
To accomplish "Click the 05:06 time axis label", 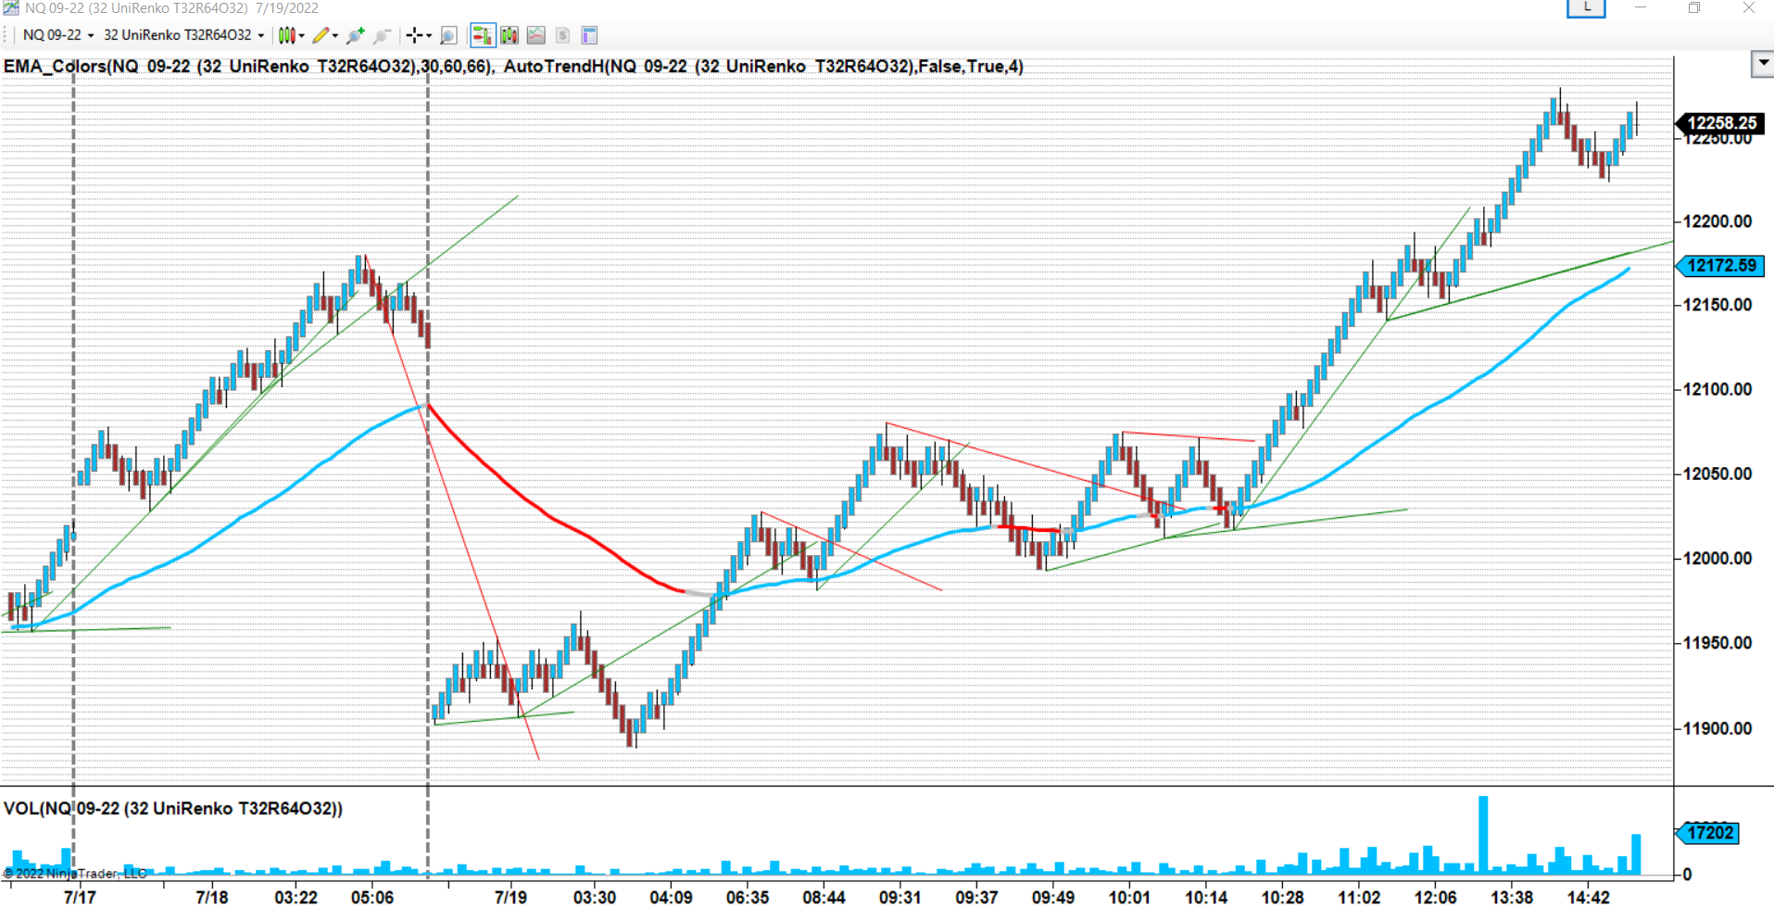I will pos(372,898).
